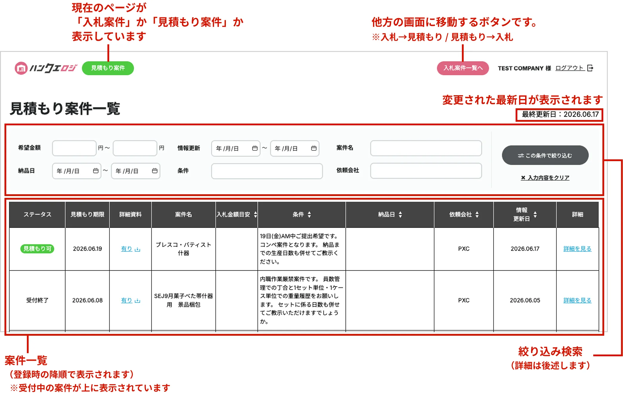This screenshot has width=623, height=393.
Task: Sort by 情報更新日 column
Action: pyautogui.click(x=535, y=214)
